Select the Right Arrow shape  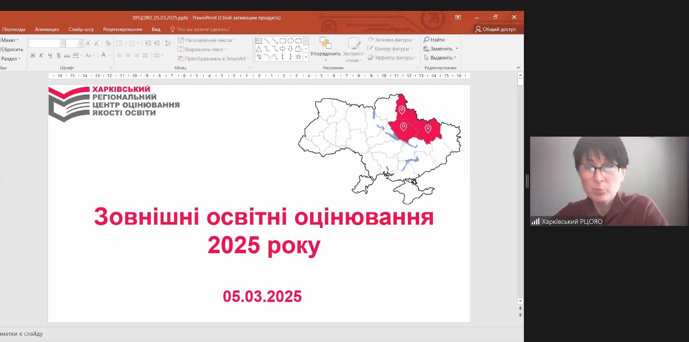tap(283, 49)
